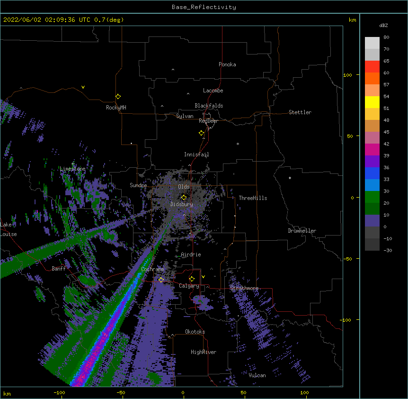Image resolution: width=408 pixels, height=399 pixels.
Task: Click the Stettler city label
Action: [300, 112]
